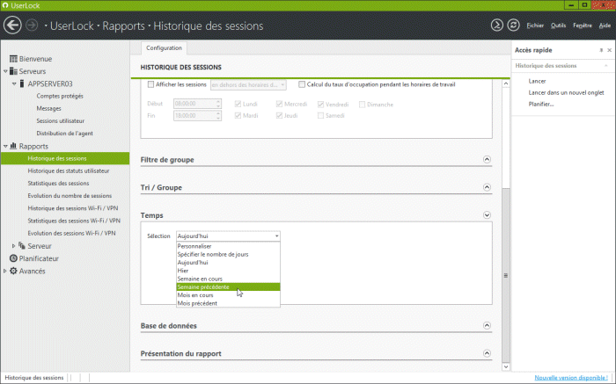Close the Accès rapide panel

click(609, 50)
